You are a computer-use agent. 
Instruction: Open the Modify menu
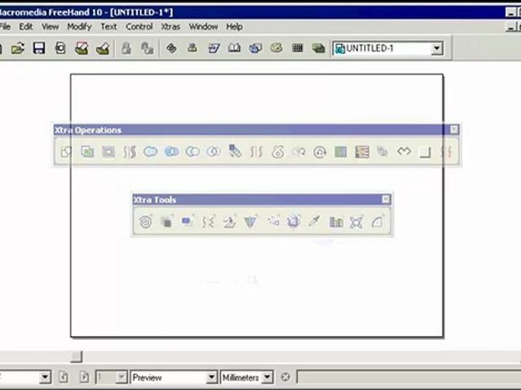79,27
